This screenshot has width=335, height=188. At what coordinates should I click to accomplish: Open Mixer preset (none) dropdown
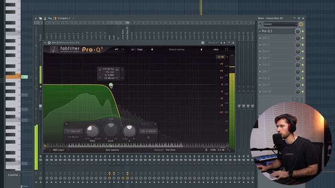(280, 25)
